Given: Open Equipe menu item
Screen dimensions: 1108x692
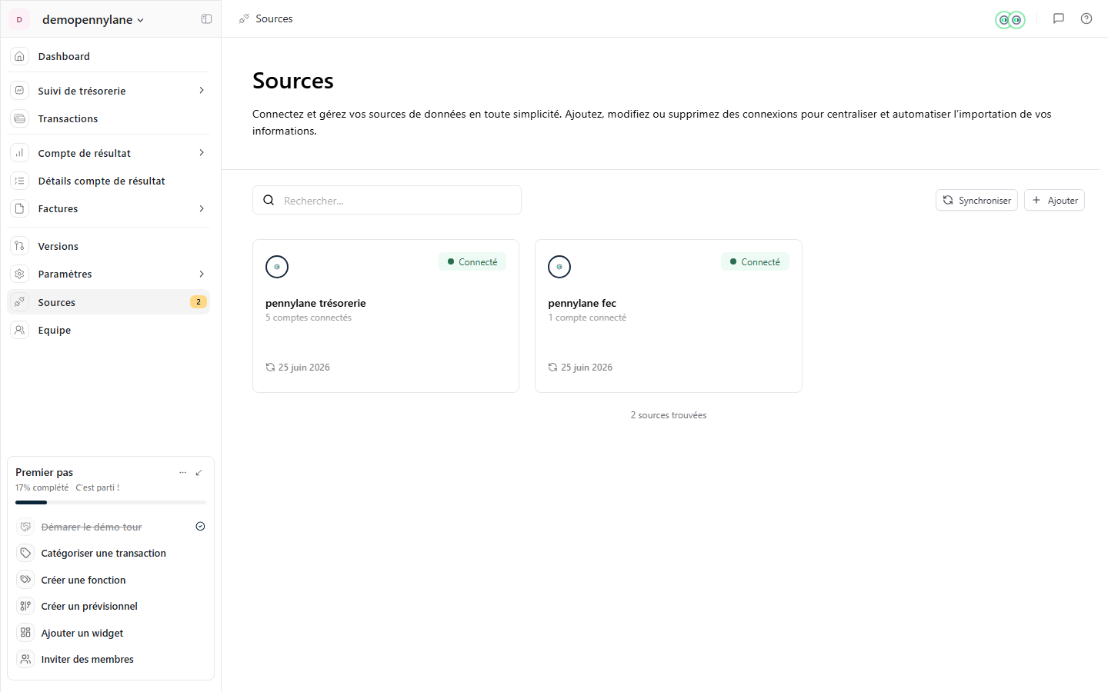Looking at the screenshot, I should point(108,330).
